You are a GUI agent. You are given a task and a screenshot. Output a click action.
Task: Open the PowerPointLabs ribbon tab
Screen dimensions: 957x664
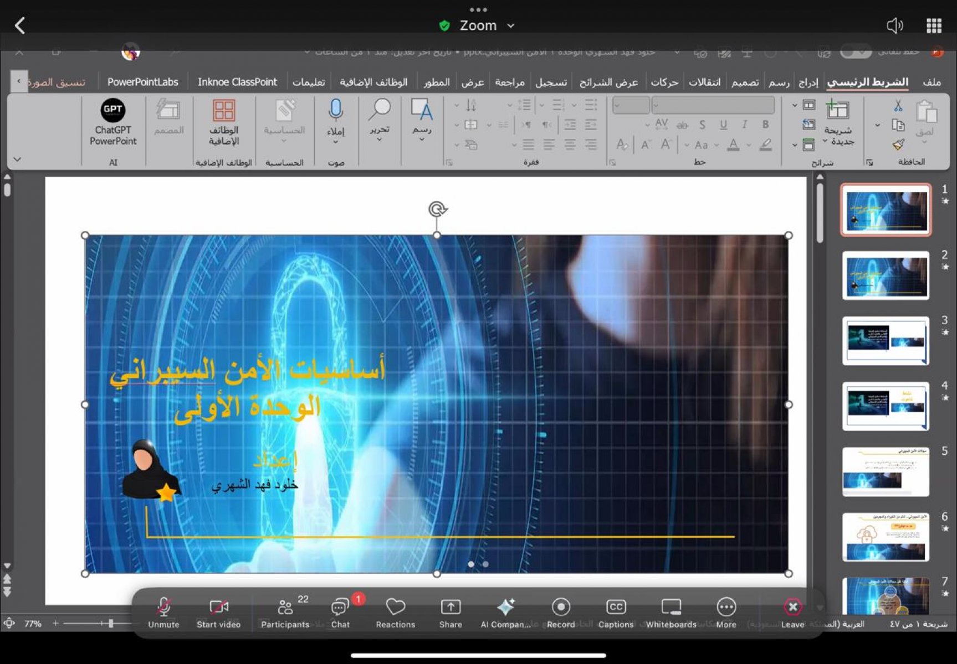142,82
